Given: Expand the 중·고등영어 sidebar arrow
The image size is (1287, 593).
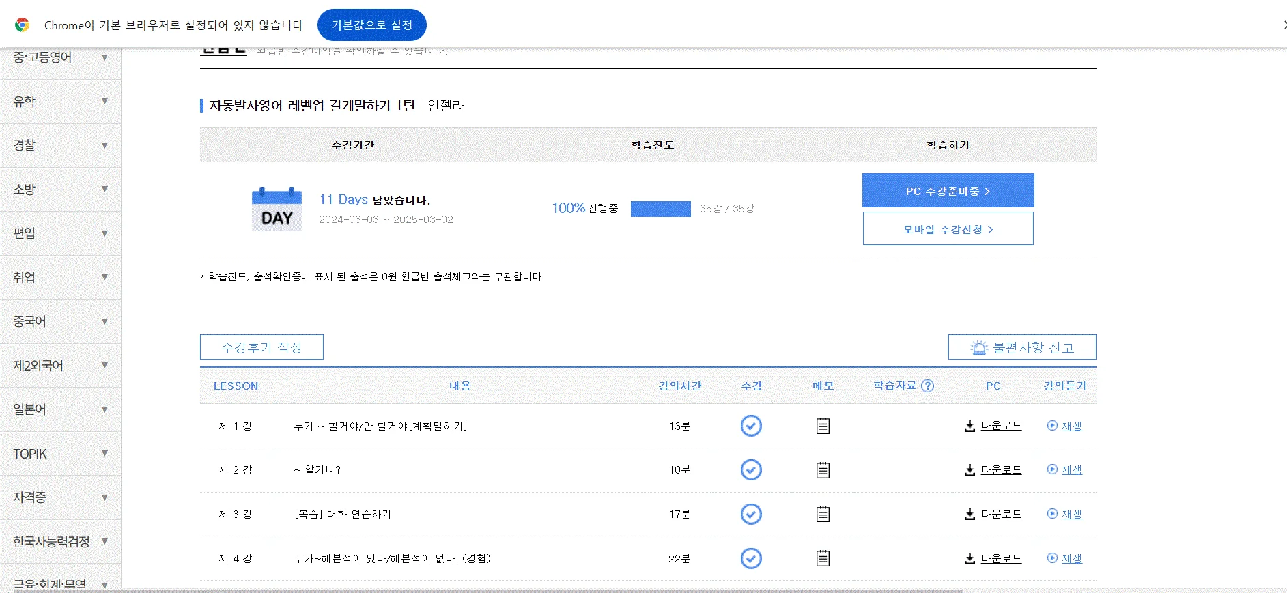Looking at the screenshot, I should pyautogui.click(x=104, y=57).
